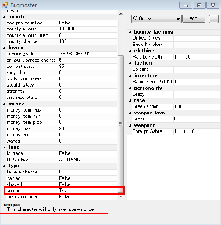Collapse the race group

(130, 101)
